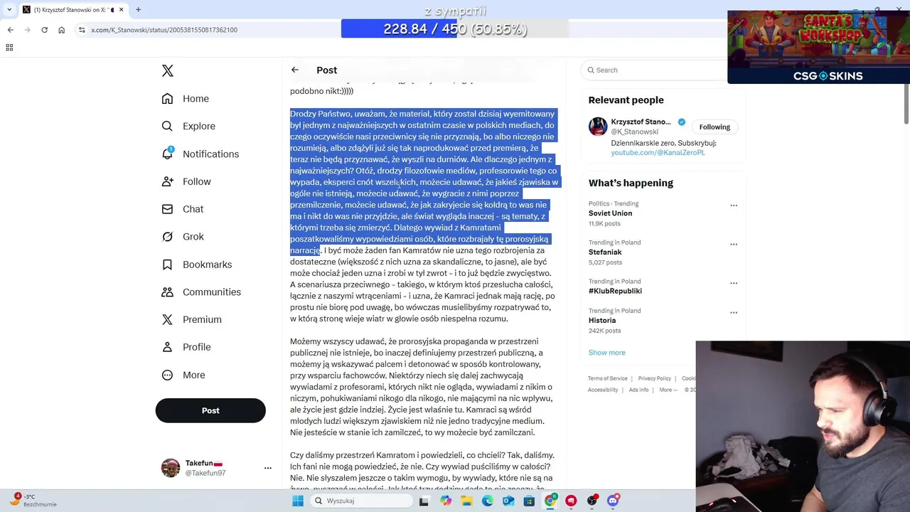
Task: Select the Krzysztof Stanowski browser tab
Action: [x=73, y=10]
